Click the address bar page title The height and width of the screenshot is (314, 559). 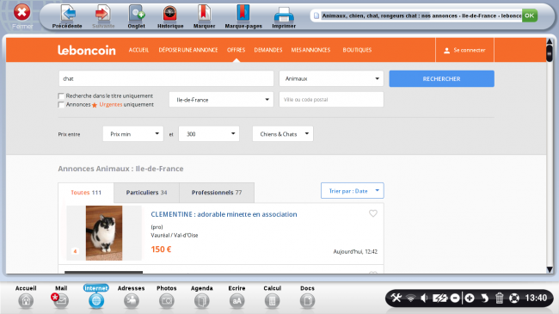pyautogui.click(x=421, y=15)
